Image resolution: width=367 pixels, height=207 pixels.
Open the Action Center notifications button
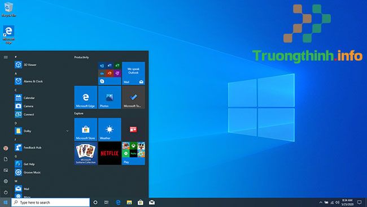(360, 202)
